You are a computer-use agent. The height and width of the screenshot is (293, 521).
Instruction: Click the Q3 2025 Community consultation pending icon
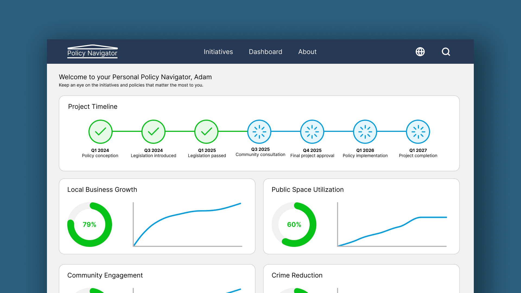click(259, 132)
